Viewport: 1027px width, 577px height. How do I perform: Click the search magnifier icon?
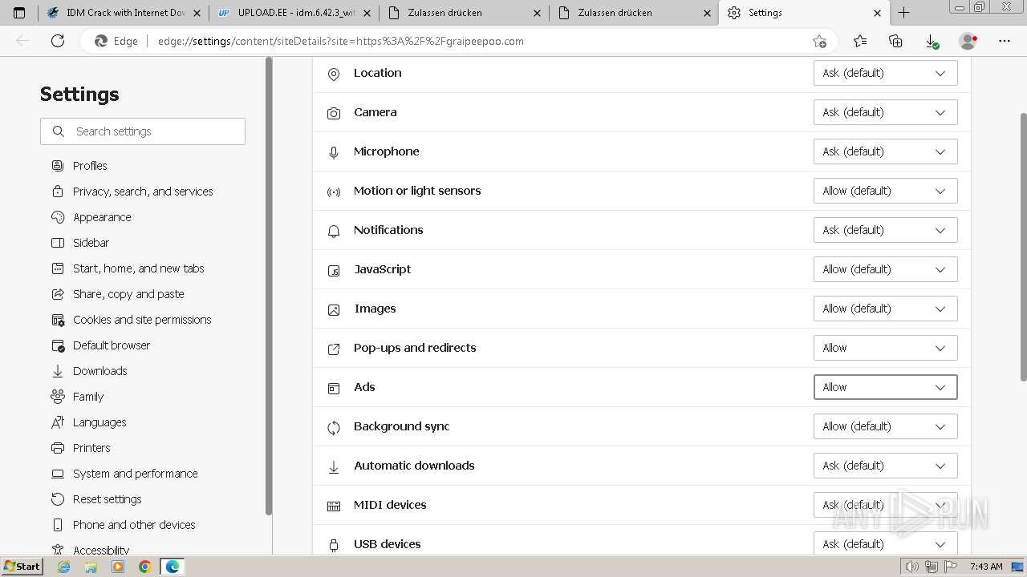(x=59, y=131)
